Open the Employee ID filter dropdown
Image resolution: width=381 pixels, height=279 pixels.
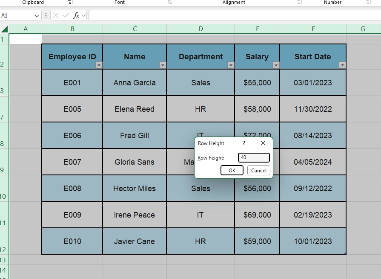99,65
